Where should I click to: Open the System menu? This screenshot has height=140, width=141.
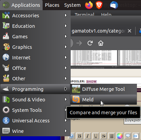[72, 5]
